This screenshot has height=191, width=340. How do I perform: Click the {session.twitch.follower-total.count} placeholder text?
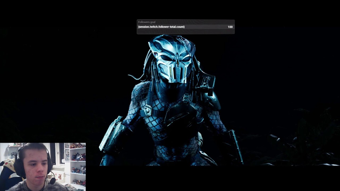click(x=161, y=27)
